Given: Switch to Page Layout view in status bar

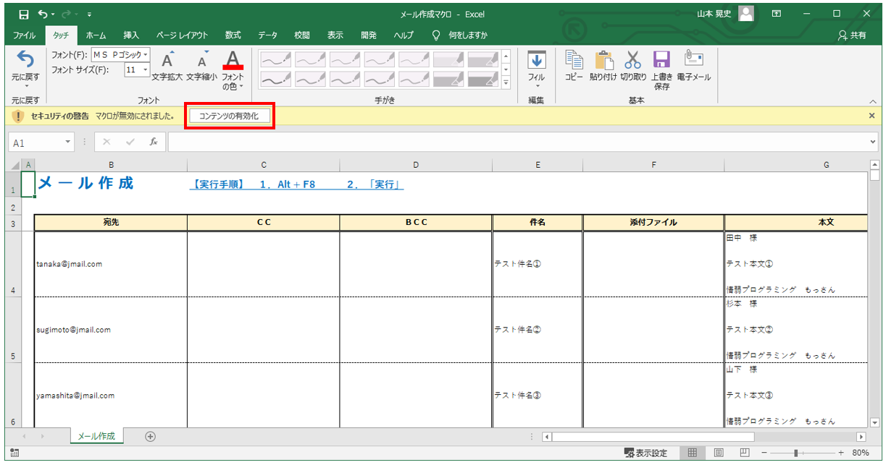Looking at the screenshot, I should coord(719,453).
